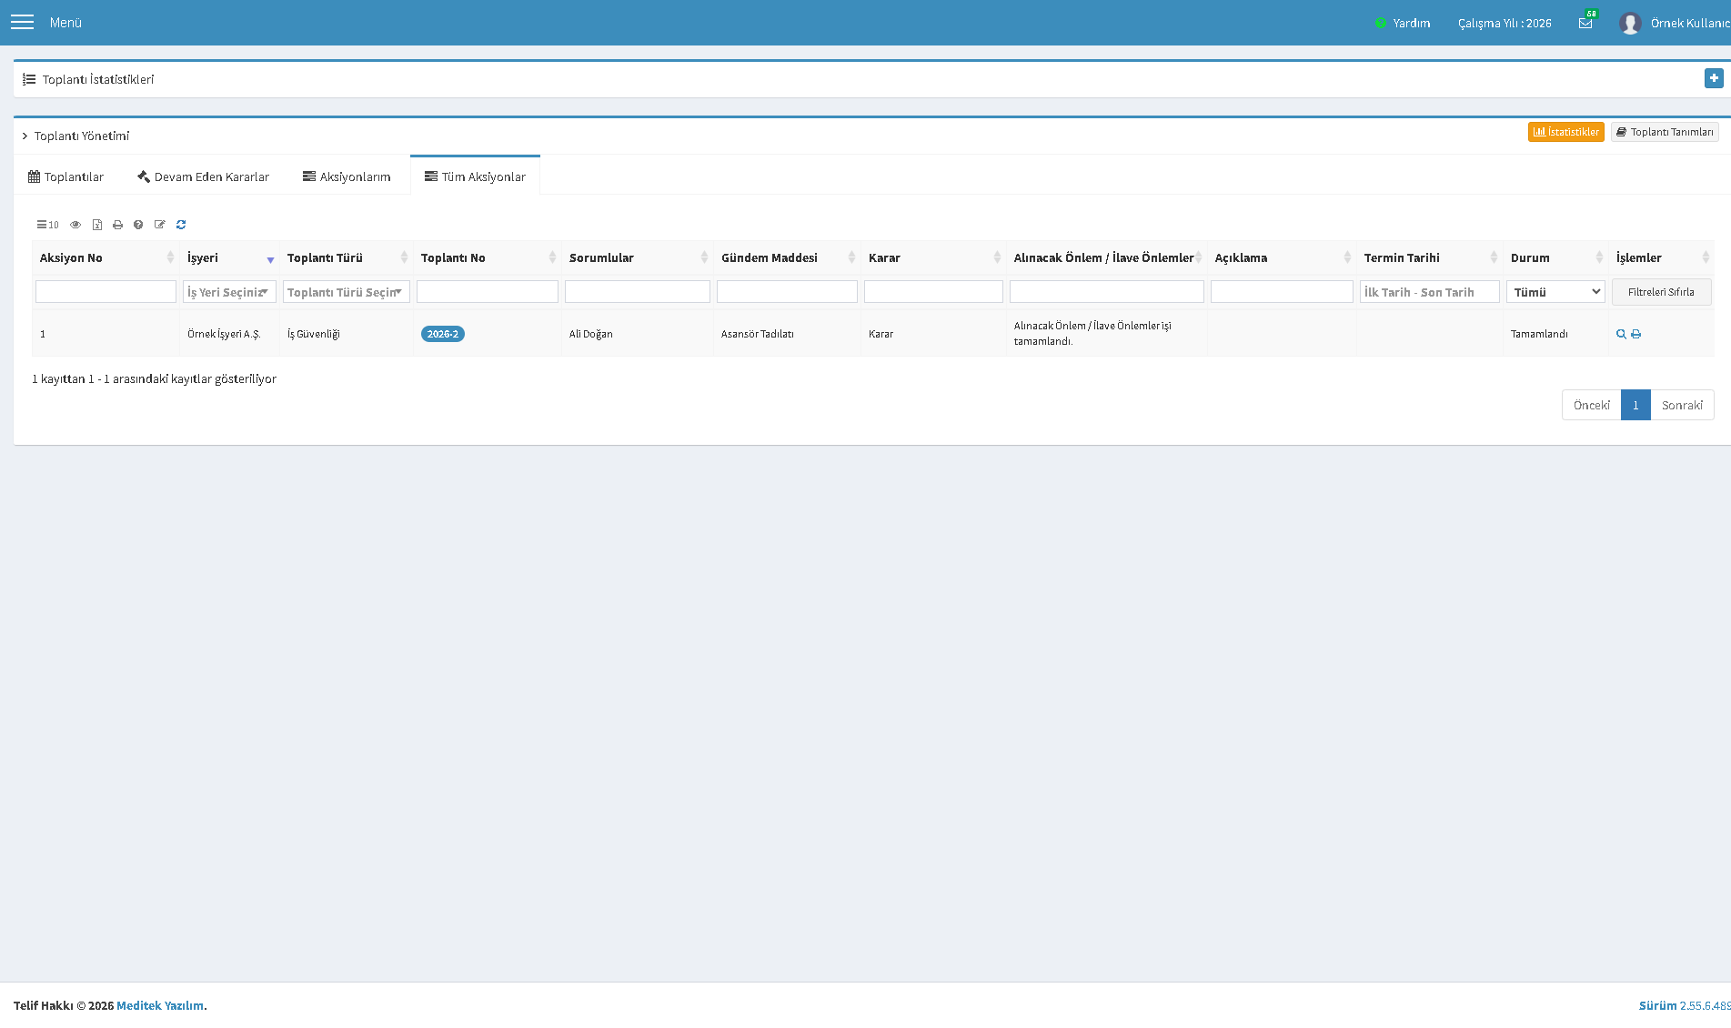This screenshot has width=1731, height=1028.
Task: Click the blue refresh icon above the table
Action: 181,225
